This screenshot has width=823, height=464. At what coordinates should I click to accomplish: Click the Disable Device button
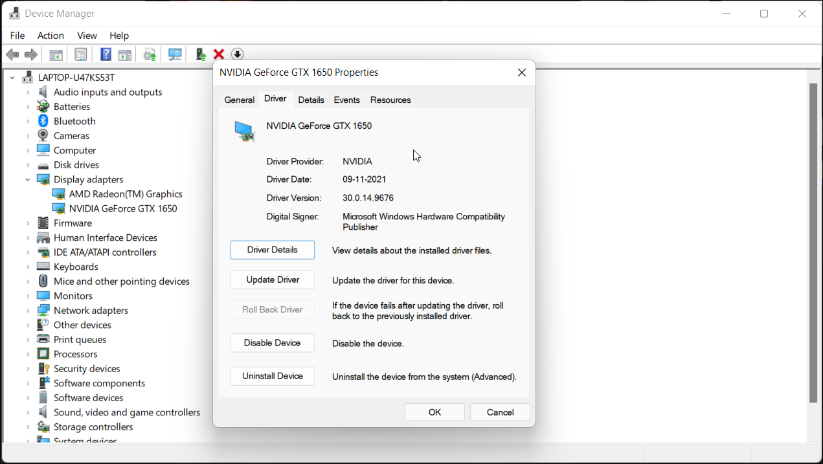pyautogui.click(x=273, y=343)
